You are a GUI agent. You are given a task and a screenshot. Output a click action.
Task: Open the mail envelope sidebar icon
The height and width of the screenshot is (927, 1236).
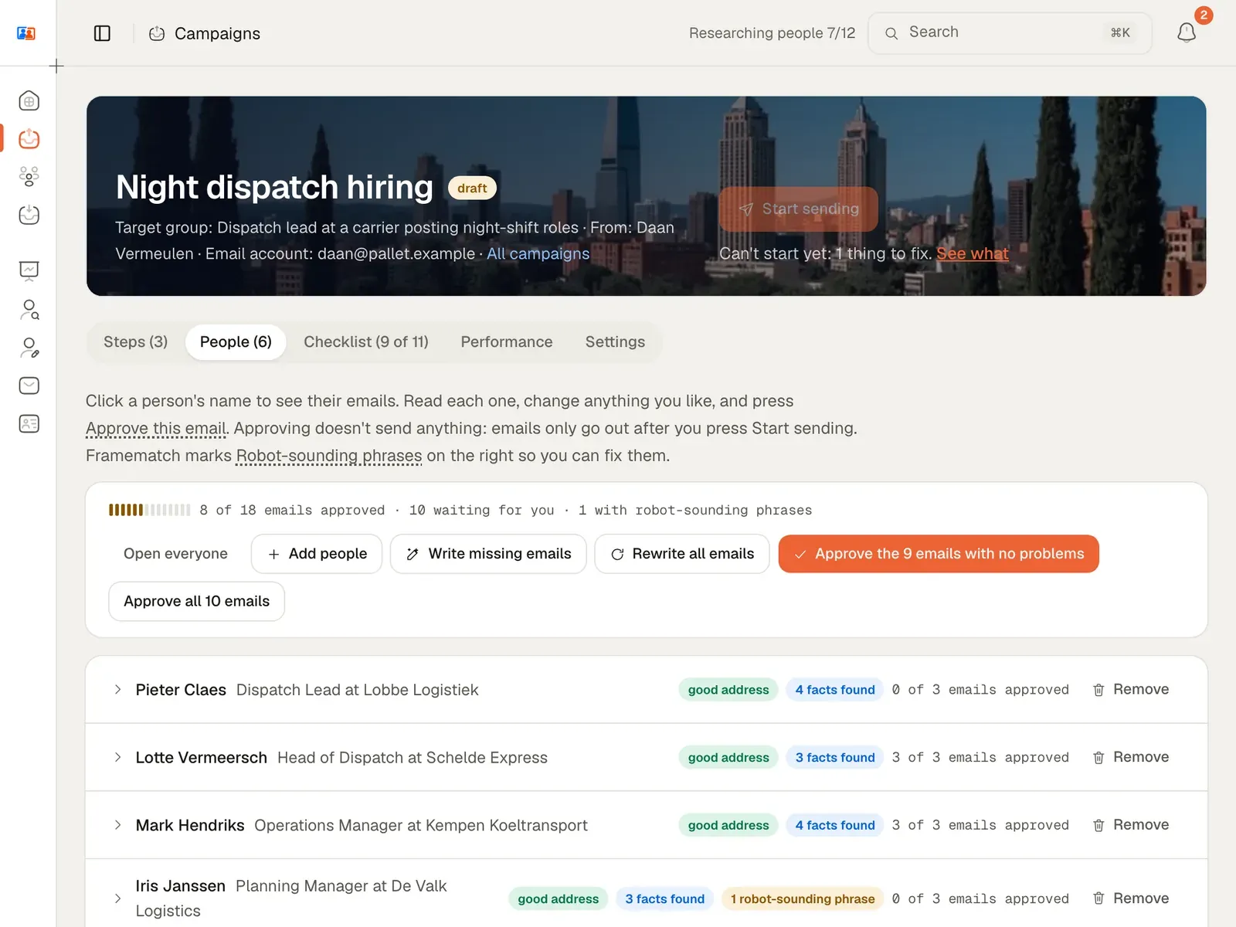coord(29,385)
